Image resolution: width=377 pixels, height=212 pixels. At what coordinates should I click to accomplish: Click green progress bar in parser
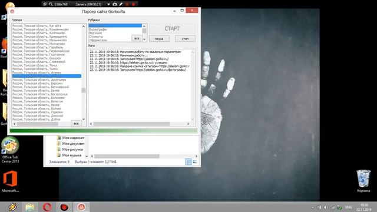tap(104, 131)
